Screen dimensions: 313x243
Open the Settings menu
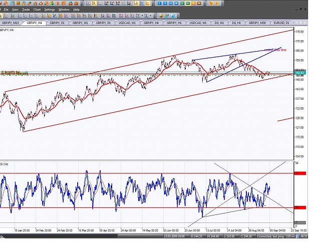[x=50, y=10]
